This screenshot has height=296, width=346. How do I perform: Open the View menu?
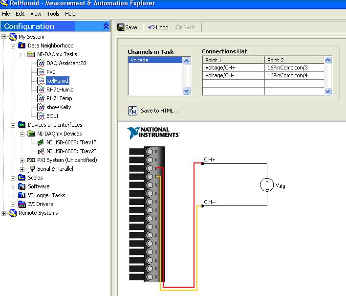coord(36,14)
